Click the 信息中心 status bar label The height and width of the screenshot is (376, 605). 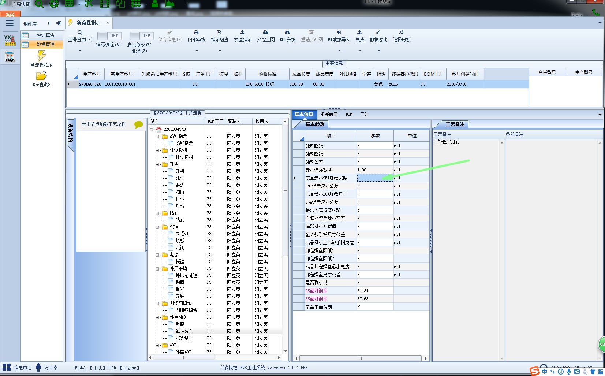coord(23,368)
